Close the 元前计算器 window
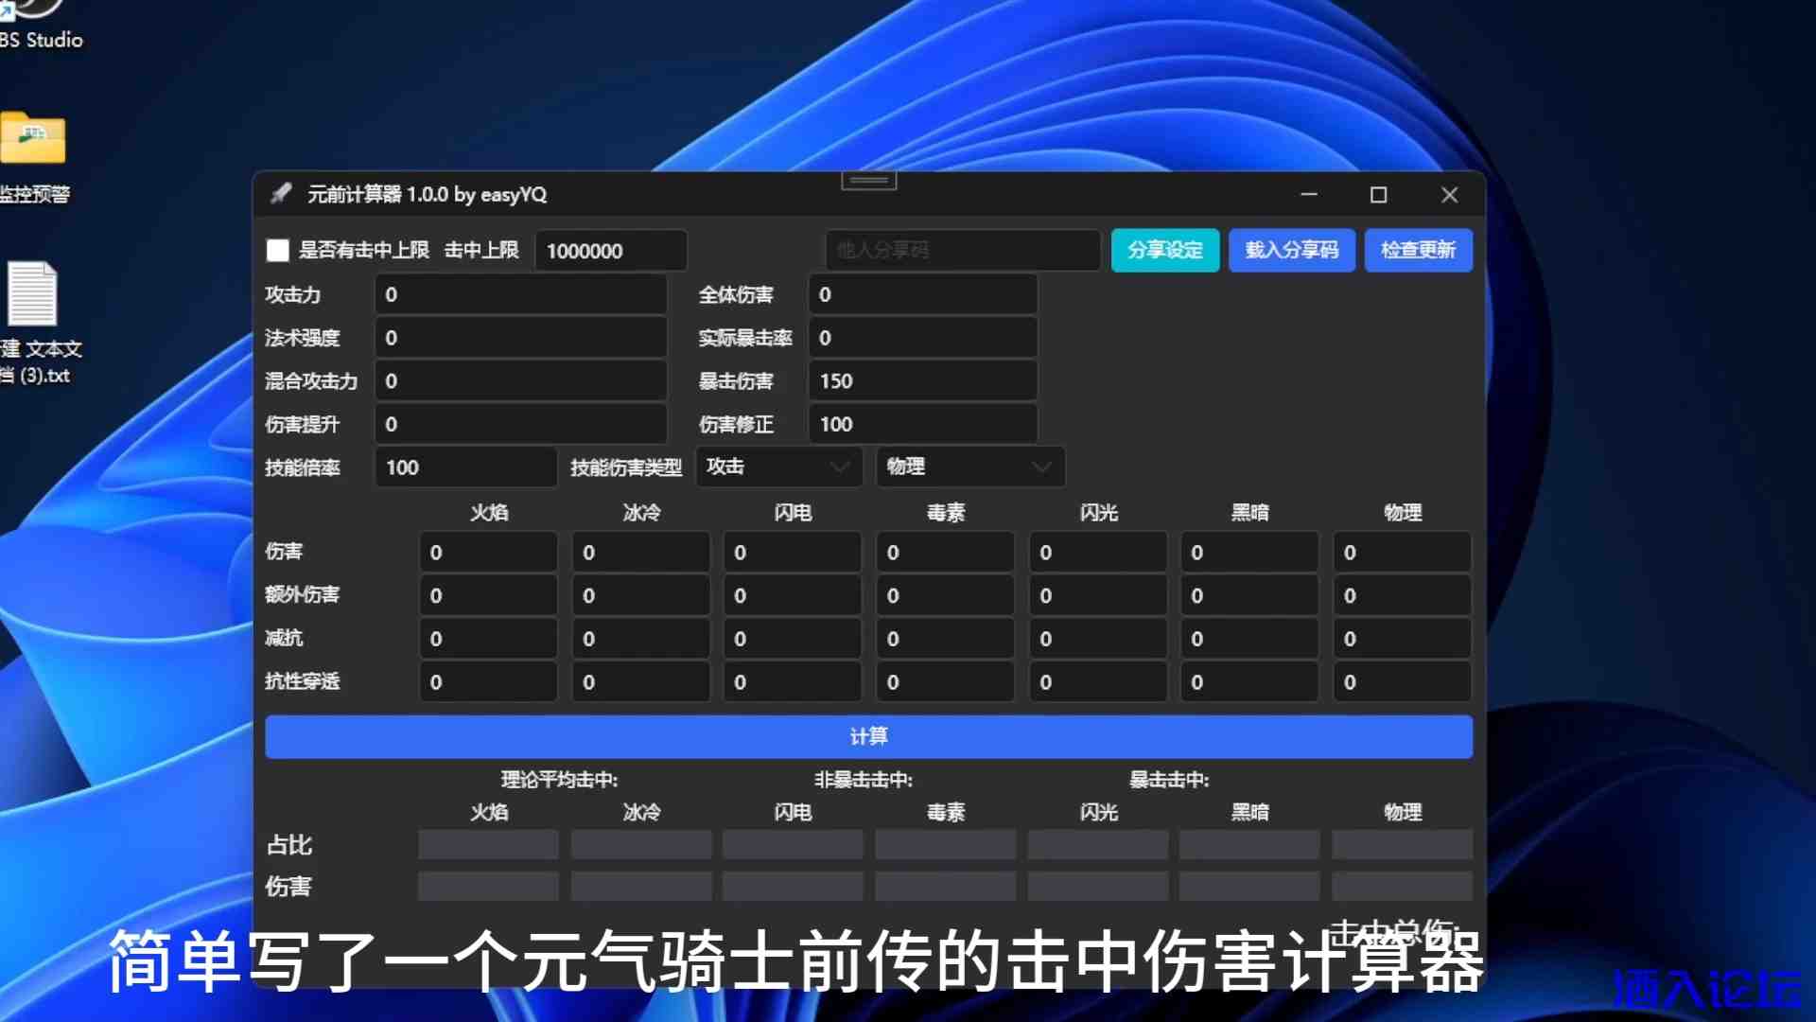The height and width of the screenshot is (1022, 1816). pos(1449,195)
